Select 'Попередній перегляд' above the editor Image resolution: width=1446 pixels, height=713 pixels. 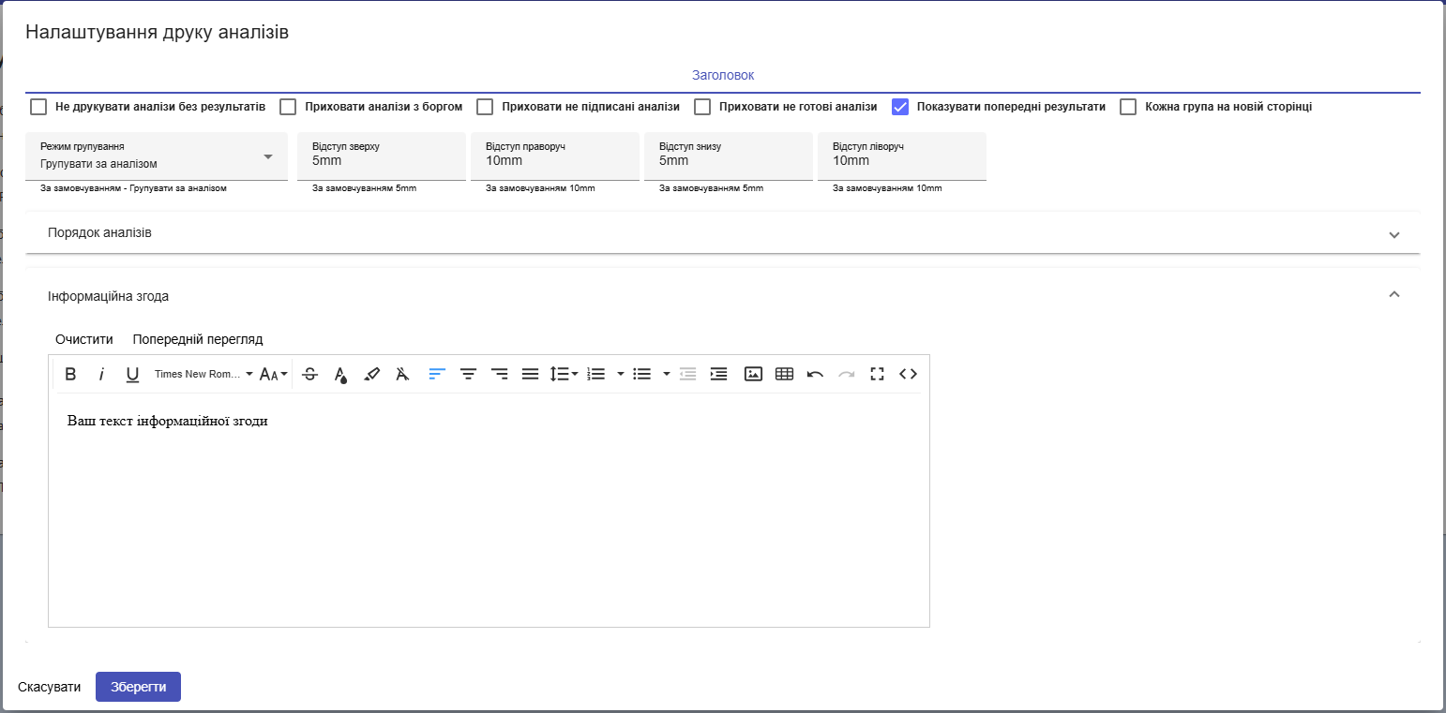coord(198,339)
